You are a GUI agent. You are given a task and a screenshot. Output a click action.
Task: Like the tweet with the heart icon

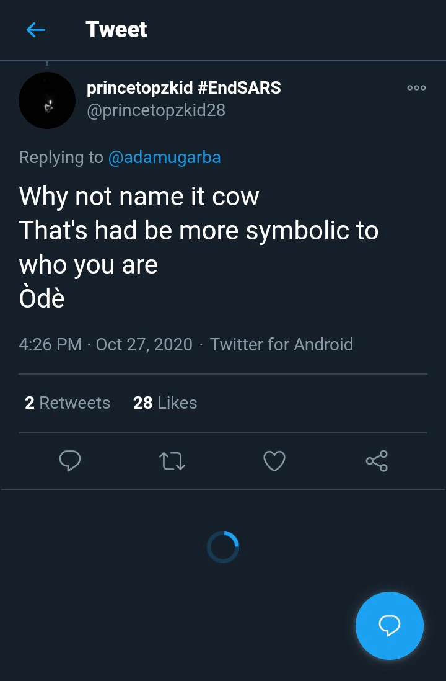[274, 461]
